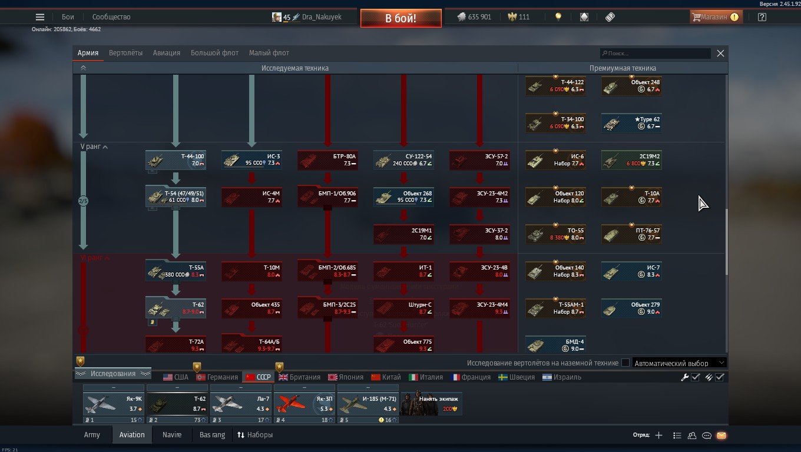
Task: Open the squad list lines icon
Action: (677, 436)
